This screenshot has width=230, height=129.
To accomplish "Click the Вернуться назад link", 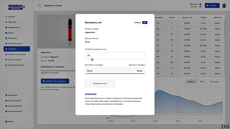I will tap(53, 6).
